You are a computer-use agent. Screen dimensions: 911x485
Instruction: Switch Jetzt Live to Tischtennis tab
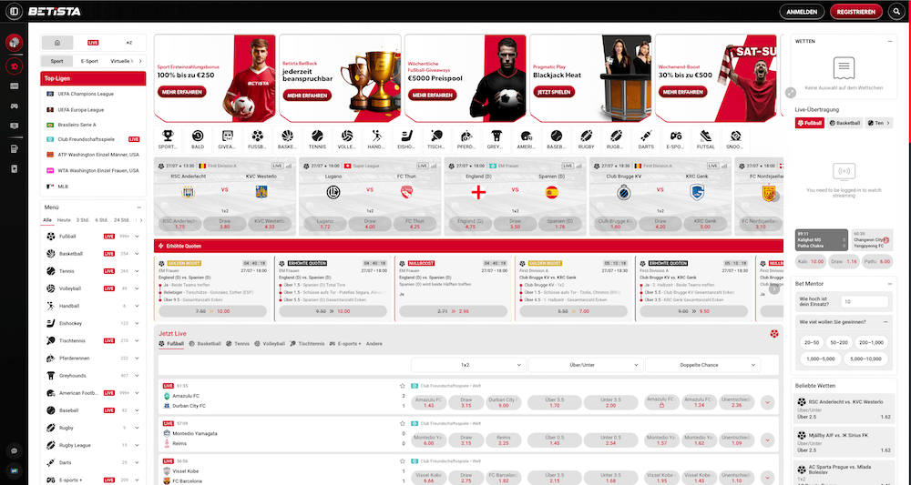[307, 343]
